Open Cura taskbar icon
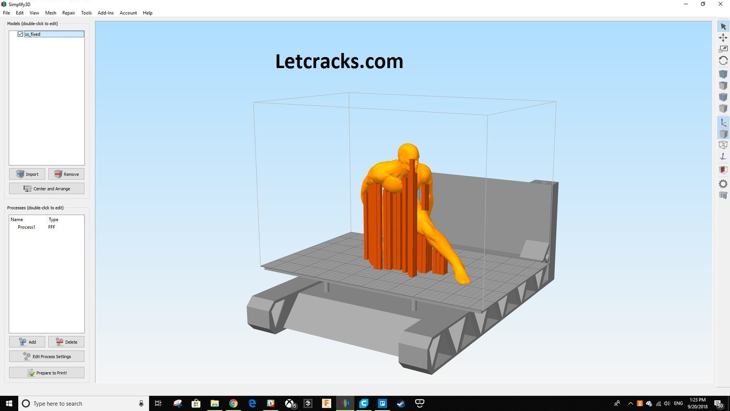Image resolution: width=730 pixels, height=411 pixels. coord(364,403)
